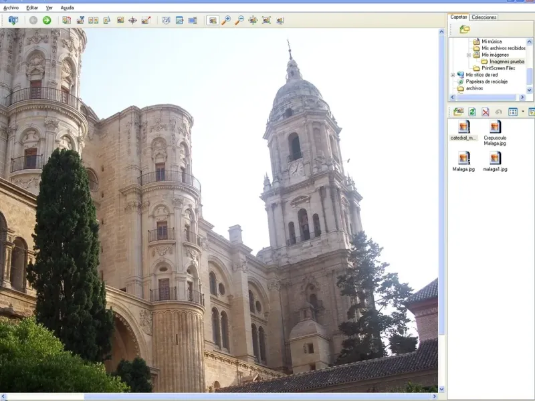Click the zoom in magnifier icon
The width and height of the screenshot is (535, 401).
pyautogui.click(x=226, y=20)
